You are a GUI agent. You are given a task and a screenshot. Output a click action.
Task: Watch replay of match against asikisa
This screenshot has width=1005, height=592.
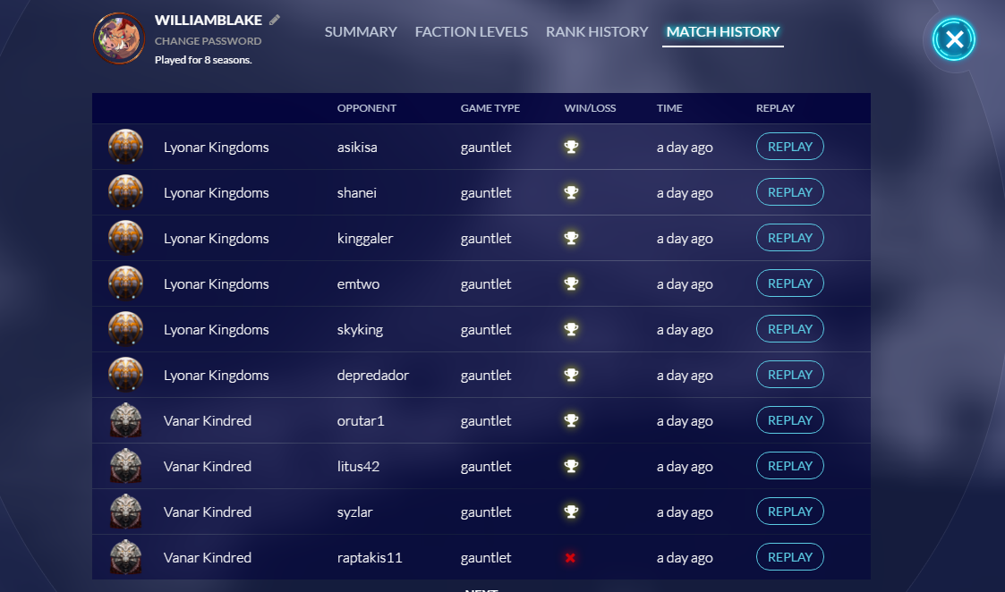click(x=789, y=146)
